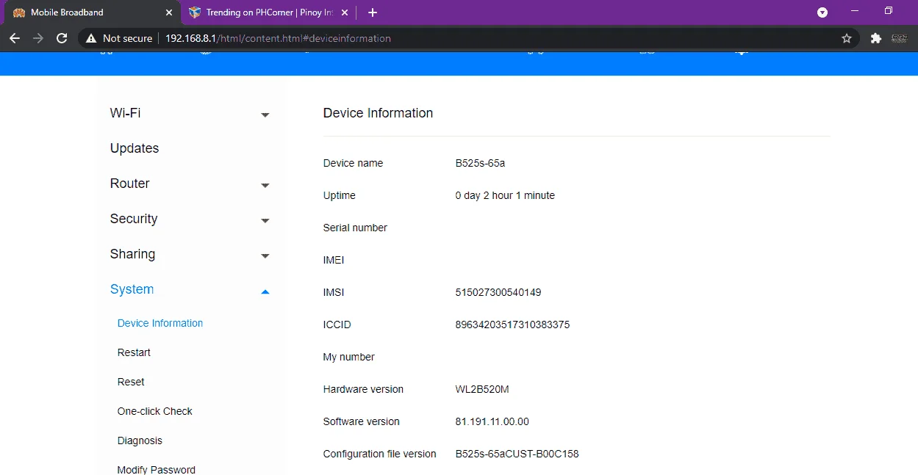The width and height of the screenshot is (918, 475).
Task: Bookmark this page with the star icon
Action: 847,38
